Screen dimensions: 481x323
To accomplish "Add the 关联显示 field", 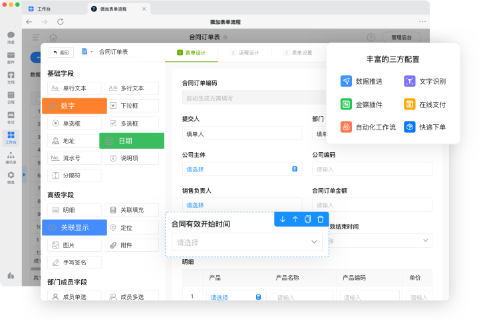I will tap(75, 227).
